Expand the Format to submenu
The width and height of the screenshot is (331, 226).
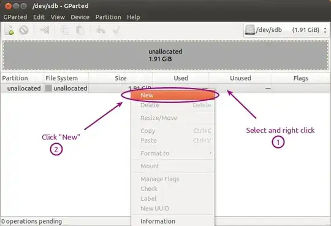pyautogui.click(x=173, y=153)
